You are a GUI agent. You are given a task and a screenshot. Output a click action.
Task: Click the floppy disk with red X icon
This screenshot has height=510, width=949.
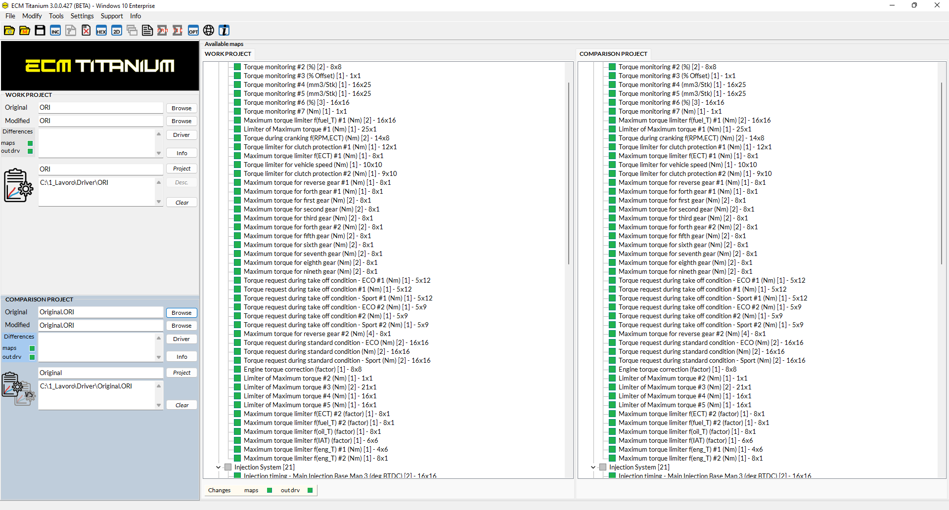click(86, 31)
